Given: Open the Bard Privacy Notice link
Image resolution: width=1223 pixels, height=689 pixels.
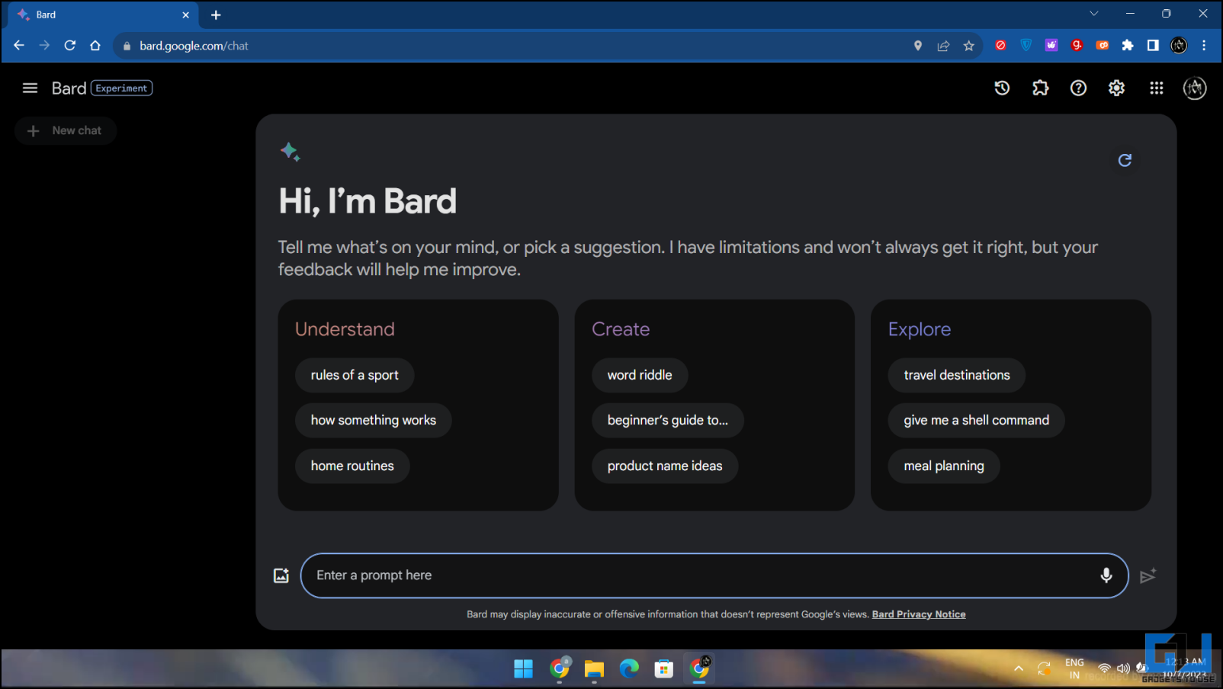Looking at the screenshot, I should (x=919, y=614).
